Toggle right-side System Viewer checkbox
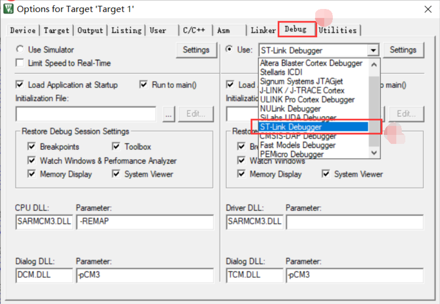The width and height of the screenshot is (440, 304). click(326, 174)
